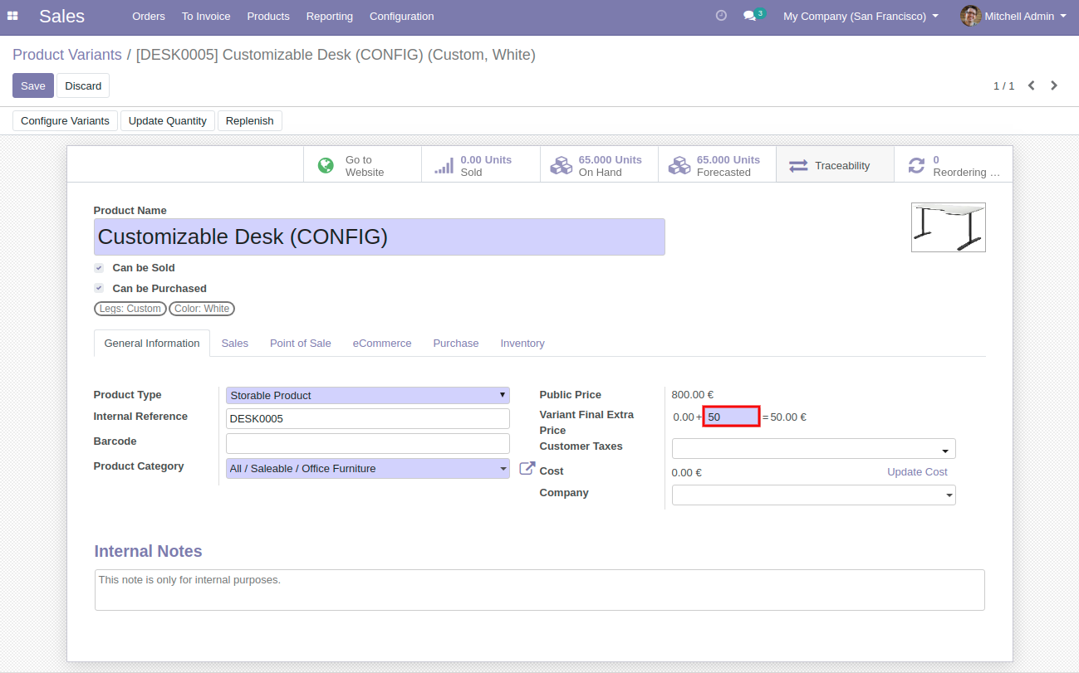Click the desk product image thumbnail
Viewport: 1079px width, 673px height.
[948, 227]
